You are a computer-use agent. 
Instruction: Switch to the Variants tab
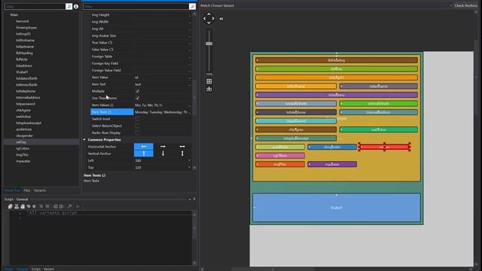(x=40, y=190)
